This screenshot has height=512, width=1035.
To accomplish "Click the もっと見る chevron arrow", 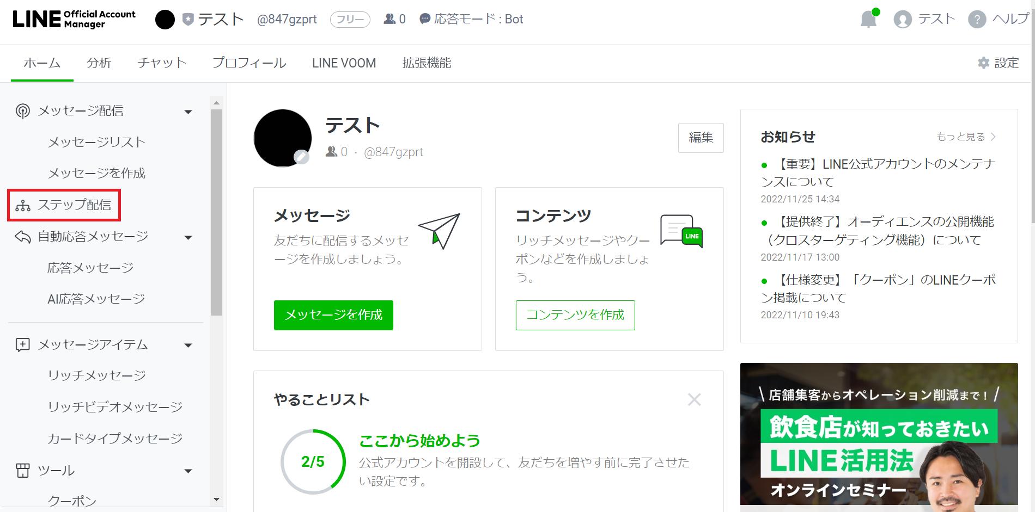I will coord(993,137).
